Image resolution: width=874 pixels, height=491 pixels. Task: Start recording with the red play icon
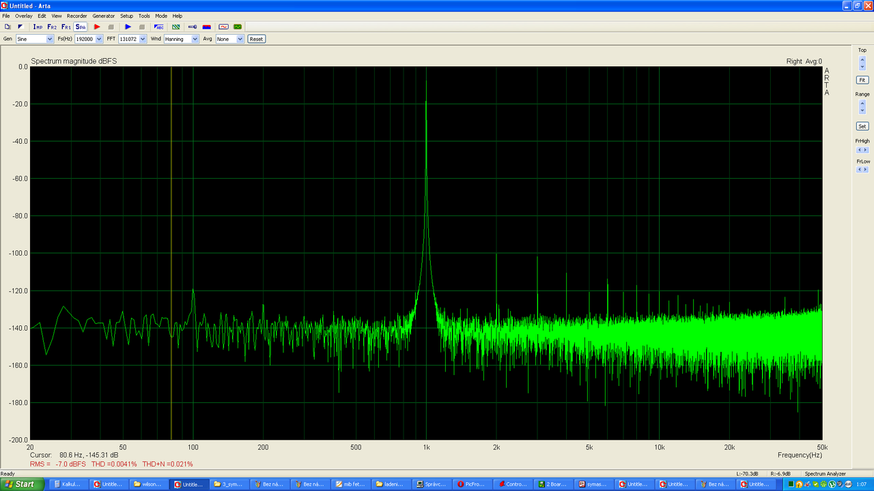click(x=97, y=27)
